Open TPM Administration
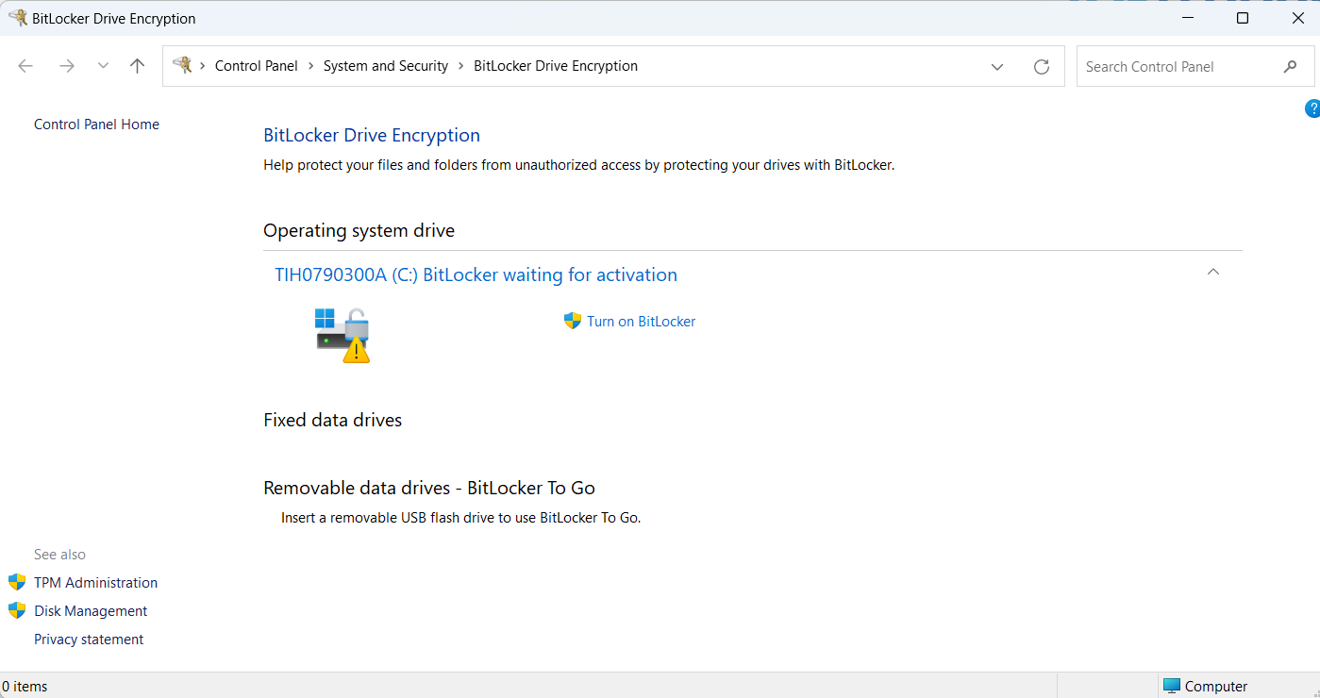 [95, 583]
